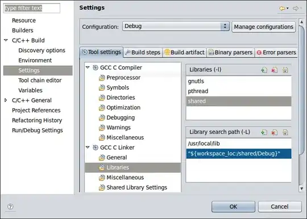This screenshot has width=307, height=219.
Task: Open the Configuration Debug dropdown
Action: (176, 26)
